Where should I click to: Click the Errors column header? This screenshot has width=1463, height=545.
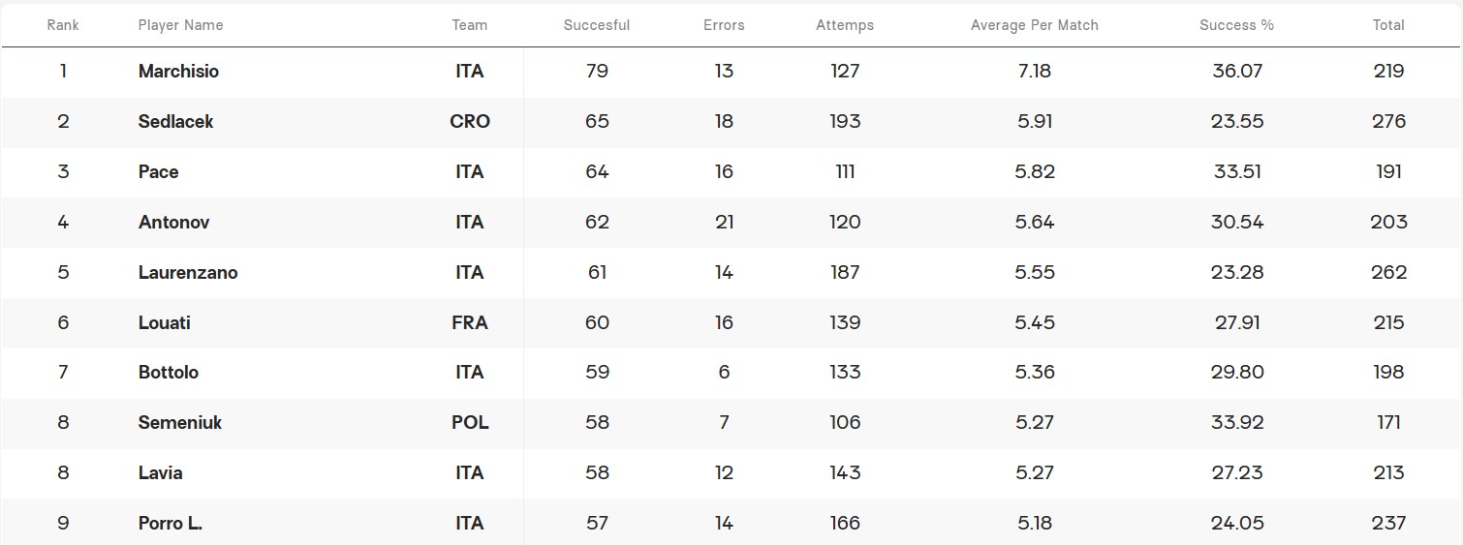pos(724,25)
